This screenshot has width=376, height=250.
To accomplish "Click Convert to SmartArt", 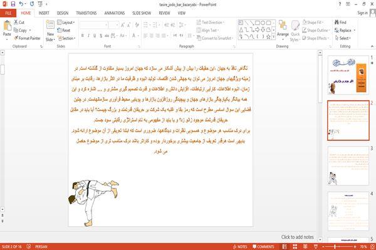I will pos(214,38).
